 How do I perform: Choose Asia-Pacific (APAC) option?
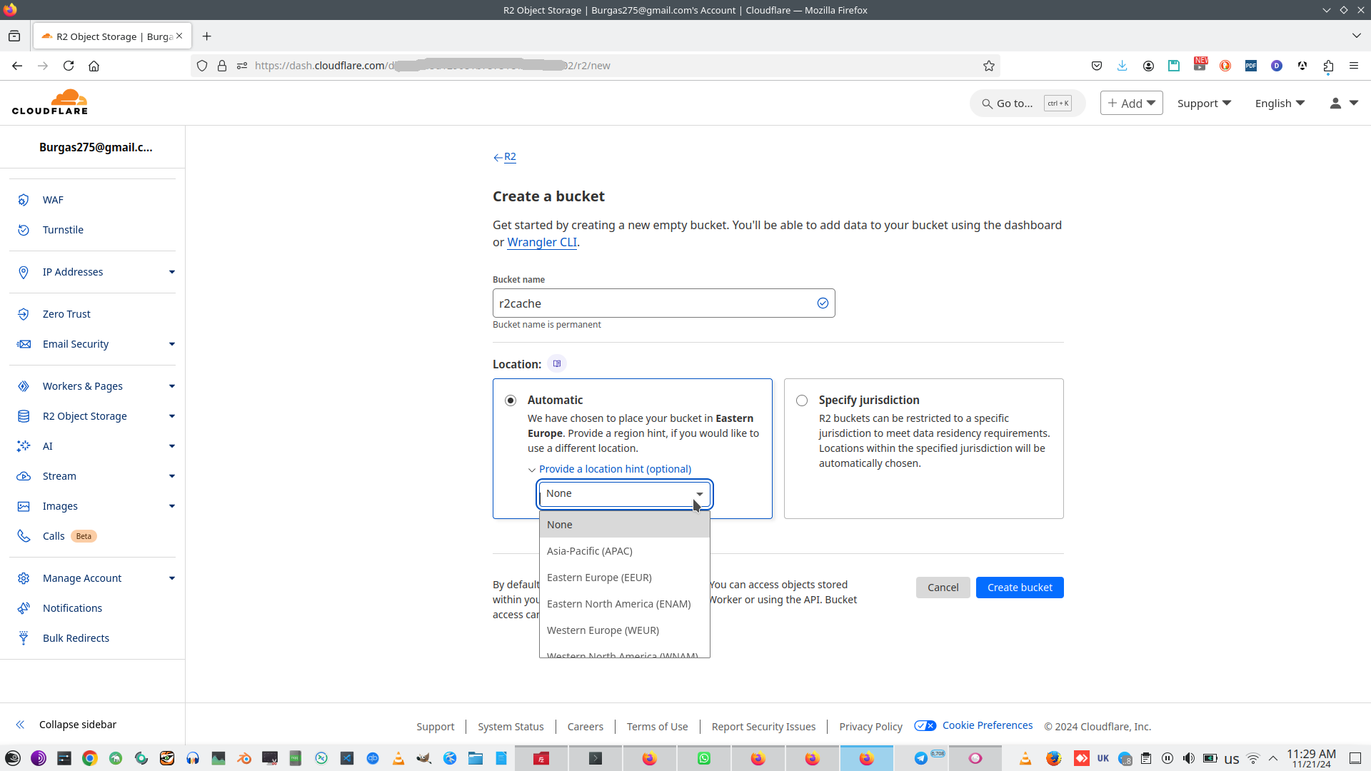click(x=590, y=551)
